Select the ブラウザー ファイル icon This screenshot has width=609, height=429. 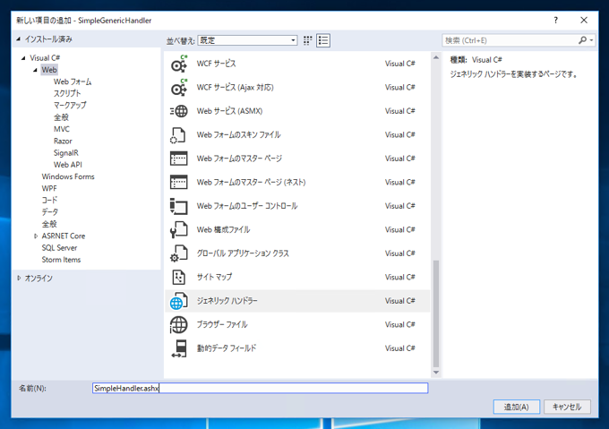(x=178, y=325)
